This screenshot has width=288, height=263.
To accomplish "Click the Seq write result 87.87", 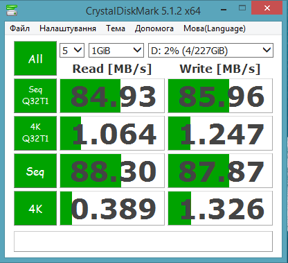I will 220,171.
